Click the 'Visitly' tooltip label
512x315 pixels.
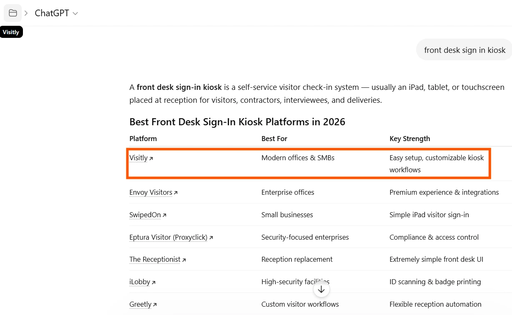pyautogui.click(x=11, y=32)
